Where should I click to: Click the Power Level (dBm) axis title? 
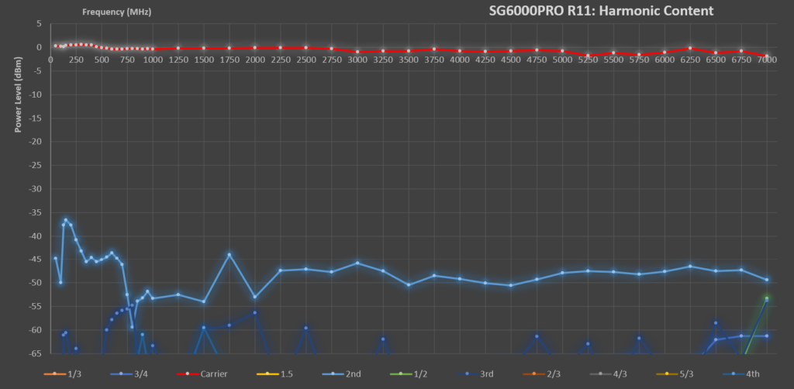pyautogui.click(x=17, y=101)
